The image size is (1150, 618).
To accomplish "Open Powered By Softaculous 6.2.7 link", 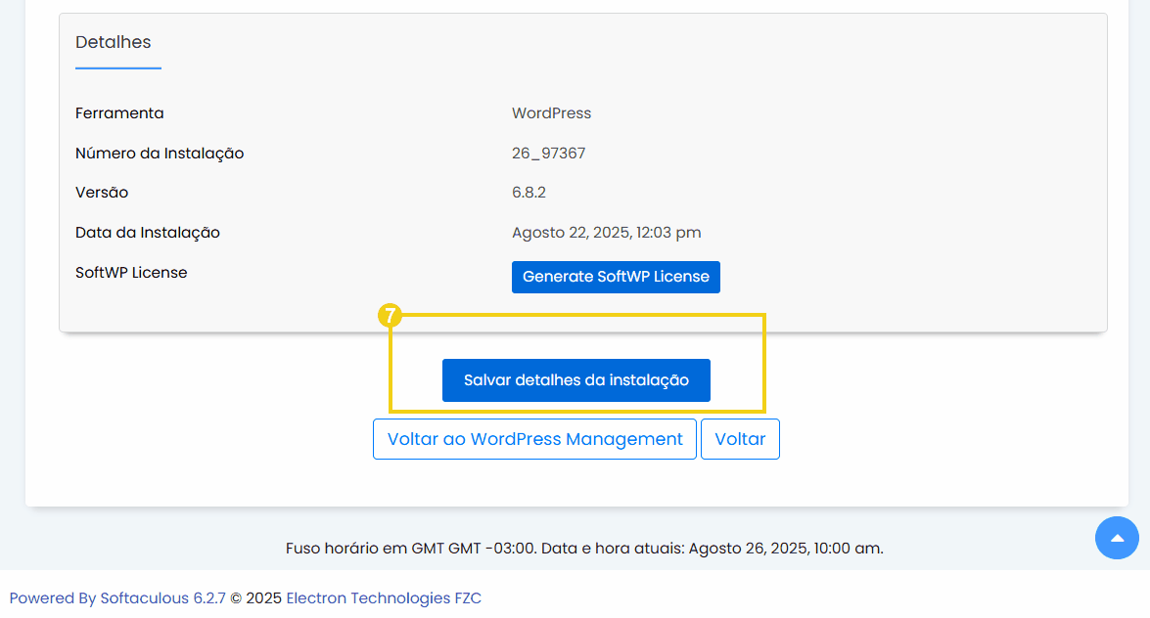I will [x=117, y=598].
